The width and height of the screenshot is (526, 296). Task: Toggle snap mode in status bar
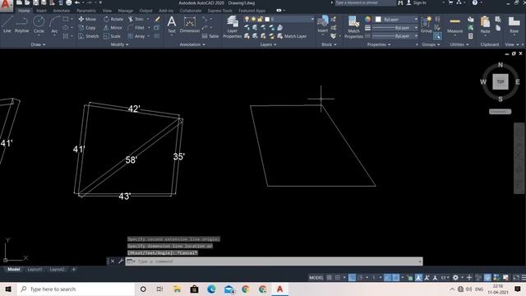click(x=338, y=278)
